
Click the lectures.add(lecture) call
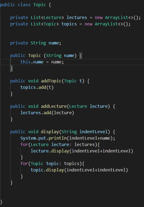click(x=47, y=113)
